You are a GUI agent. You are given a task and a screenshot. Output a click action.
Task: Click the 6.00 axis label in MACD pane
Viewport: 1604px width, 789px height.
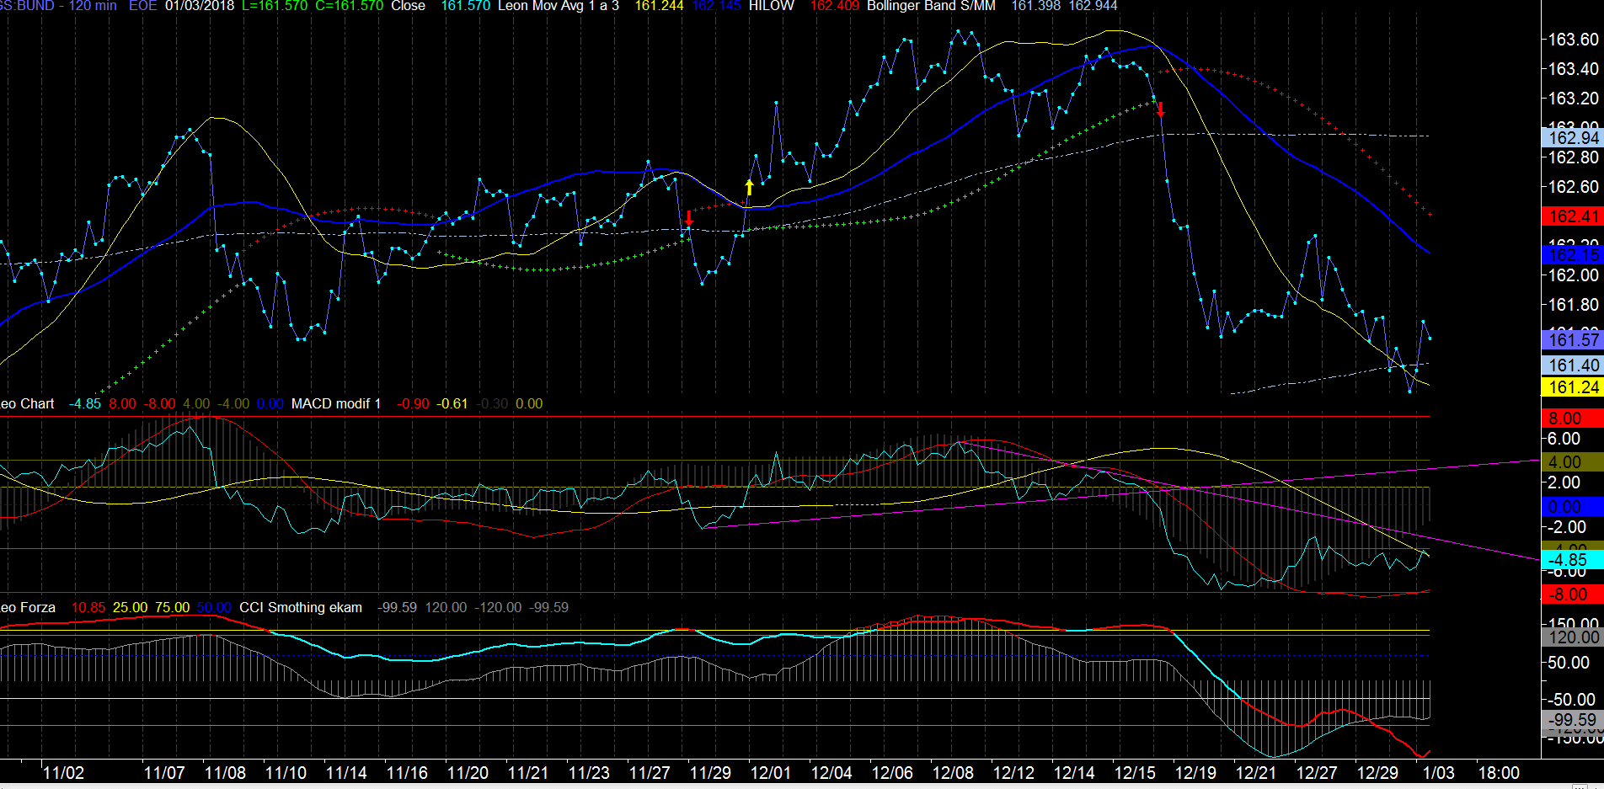1564,439
